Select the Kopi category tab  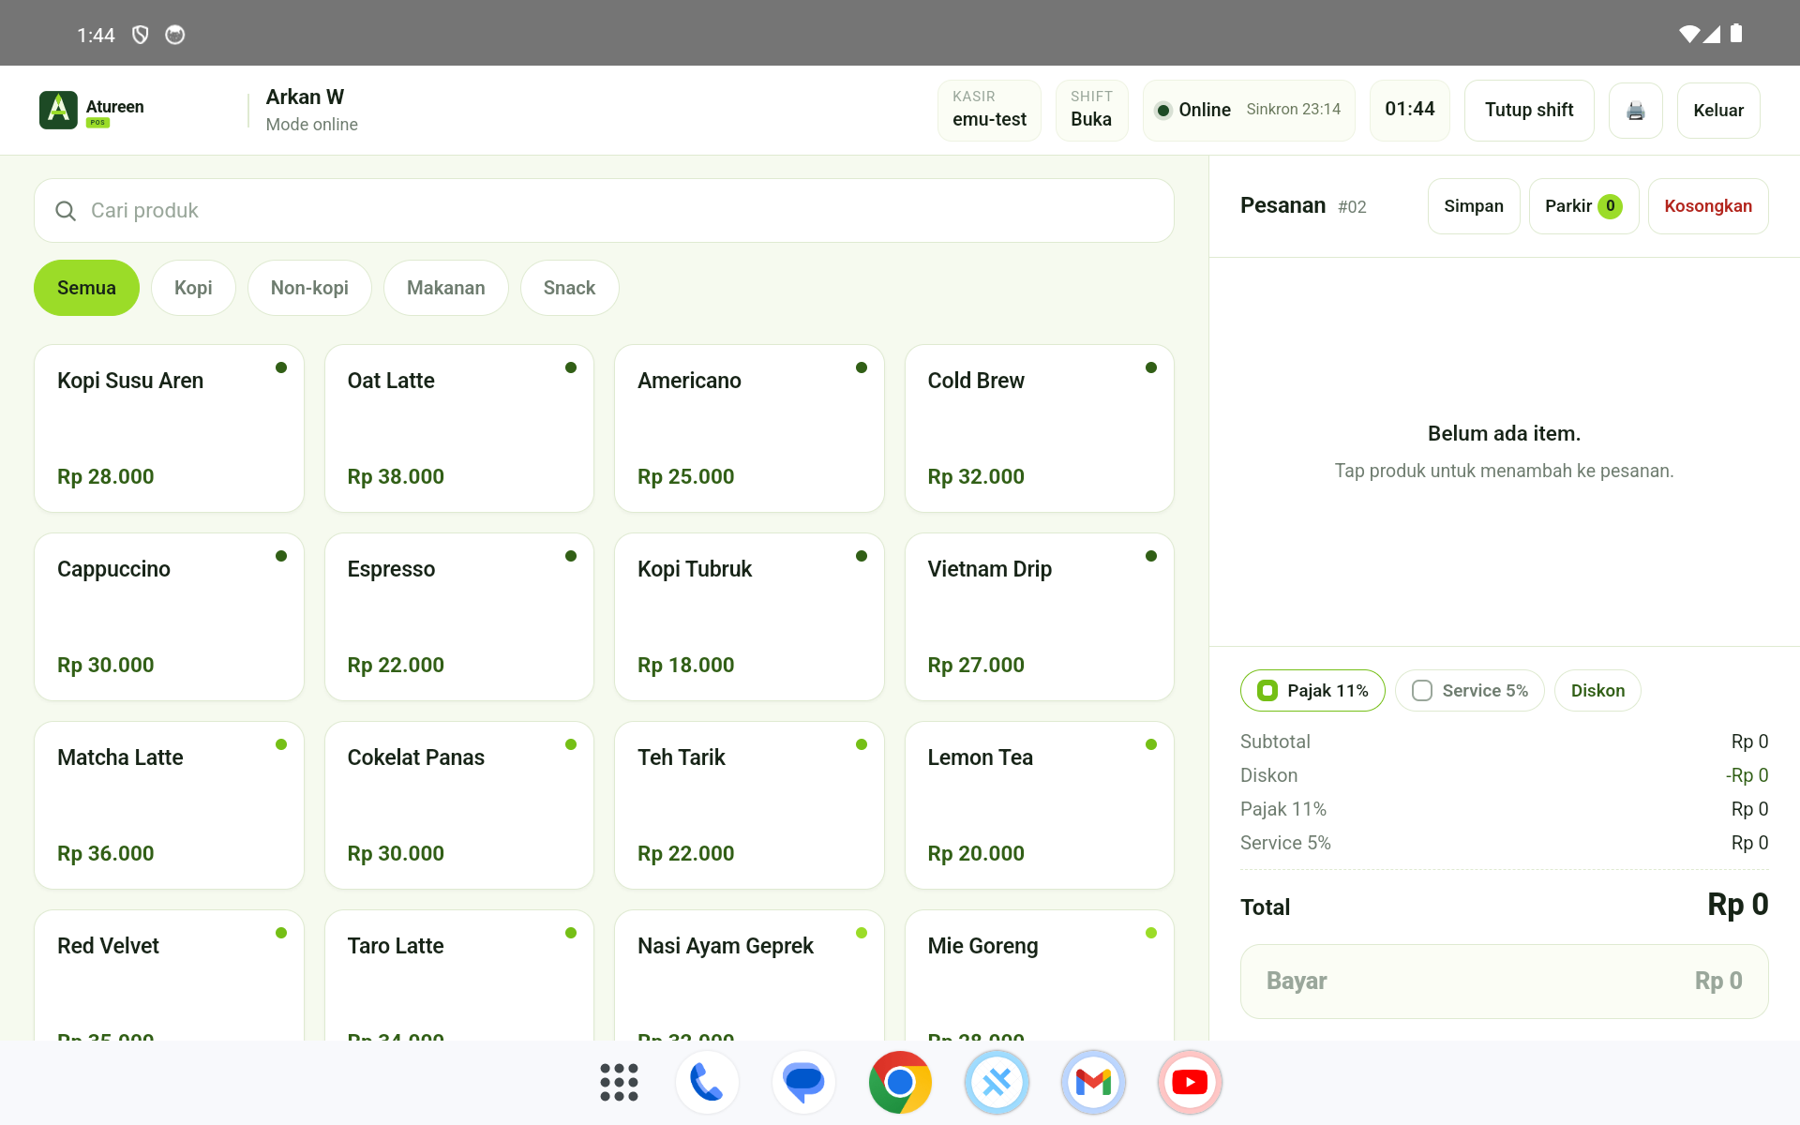tap(193, 288)
